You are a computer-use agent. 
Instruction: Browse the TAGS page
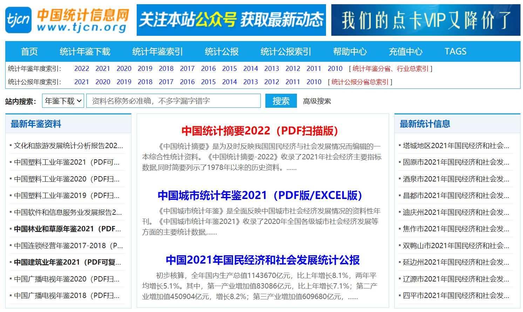click(455, 51)
